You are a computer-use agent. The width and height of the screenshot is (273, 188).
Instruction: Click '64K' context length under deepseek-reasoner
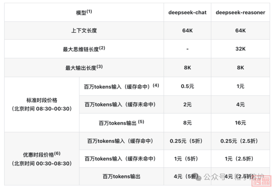point(240,31)
